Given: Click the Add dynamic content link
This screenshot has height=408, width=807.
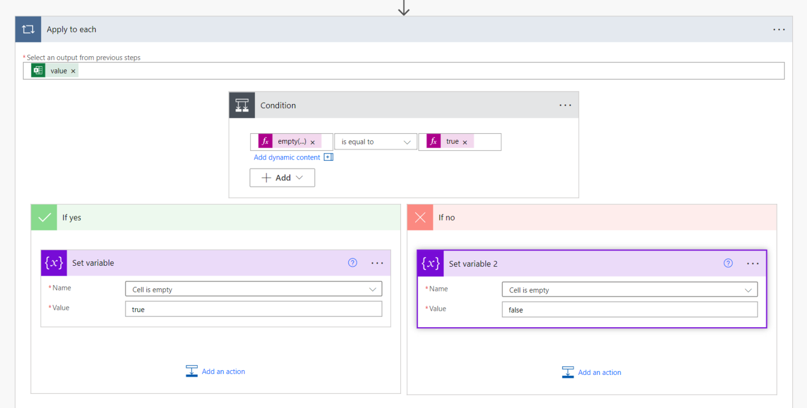Looking at the screenshot, I should (287, 157).
